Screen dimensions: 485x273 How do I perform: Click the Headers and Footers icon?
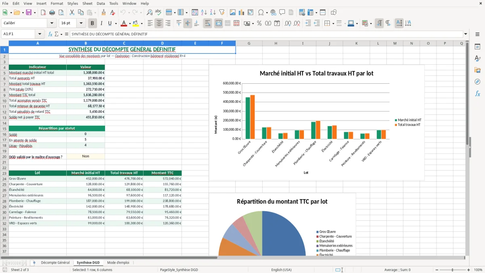point(291,13)
